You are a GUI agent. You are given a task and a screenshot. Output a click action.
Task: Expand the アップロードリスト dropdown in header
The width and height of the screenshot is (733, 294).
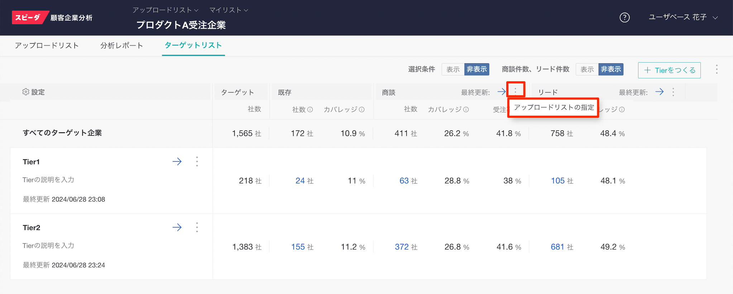tap(165, 10)
